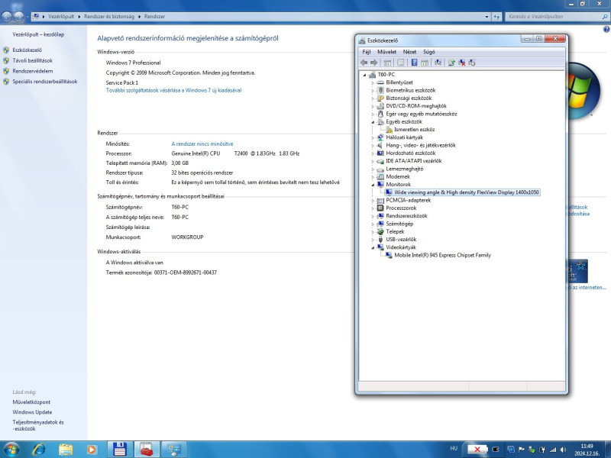
Task: Click the Forward arrow in Eszközkezelő toolbar
Action: 373,63
